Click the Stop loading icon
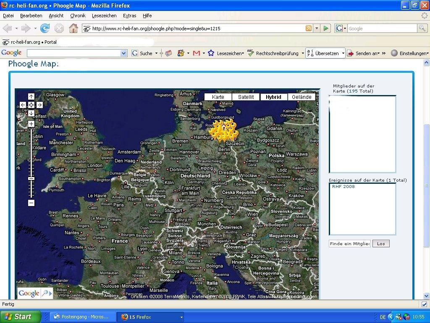Image resolution: width=430 pixels, height=323 pixels. pyautogui.click(x=59, y=28)
